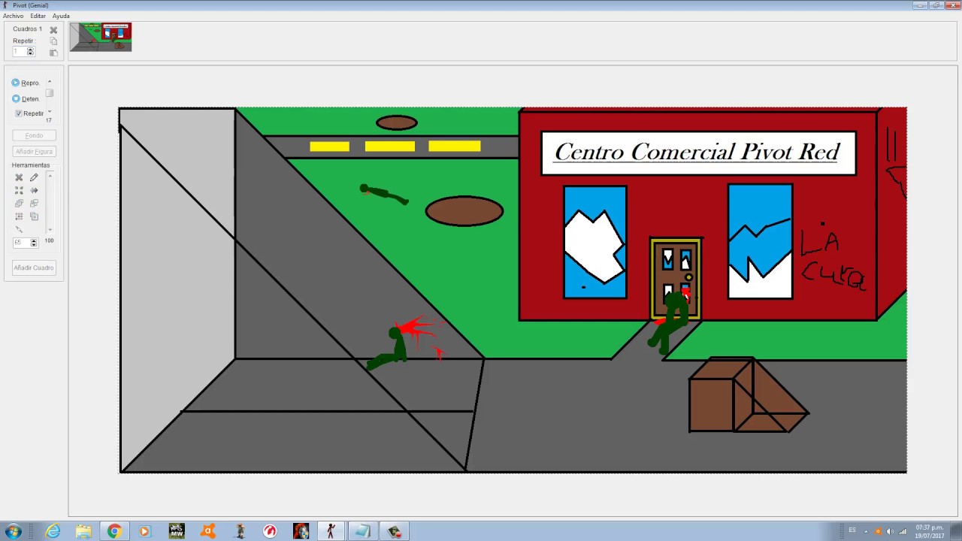Open Internet Explorer from the taskbar

pos(53,531)
